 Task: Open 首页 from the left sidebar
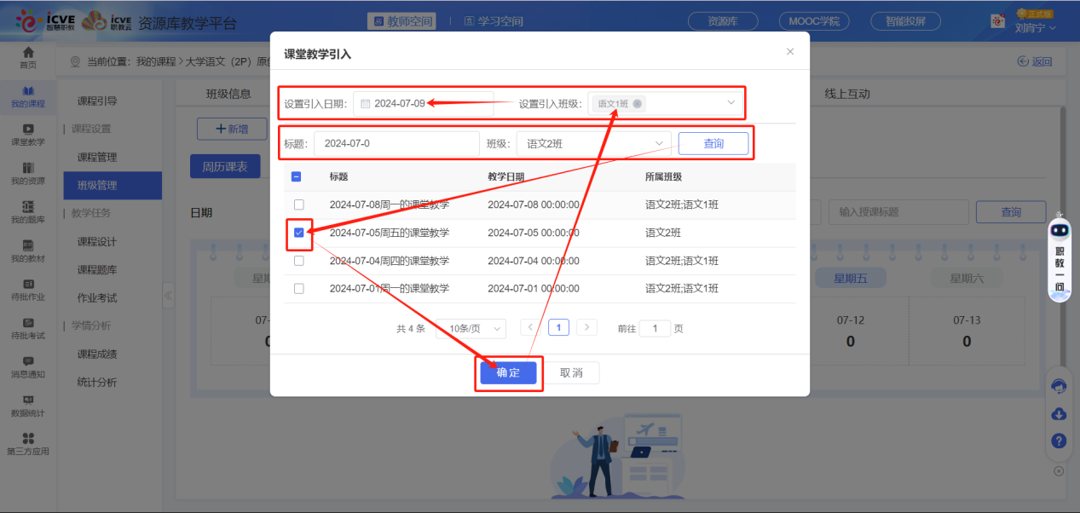click(27, 56)
